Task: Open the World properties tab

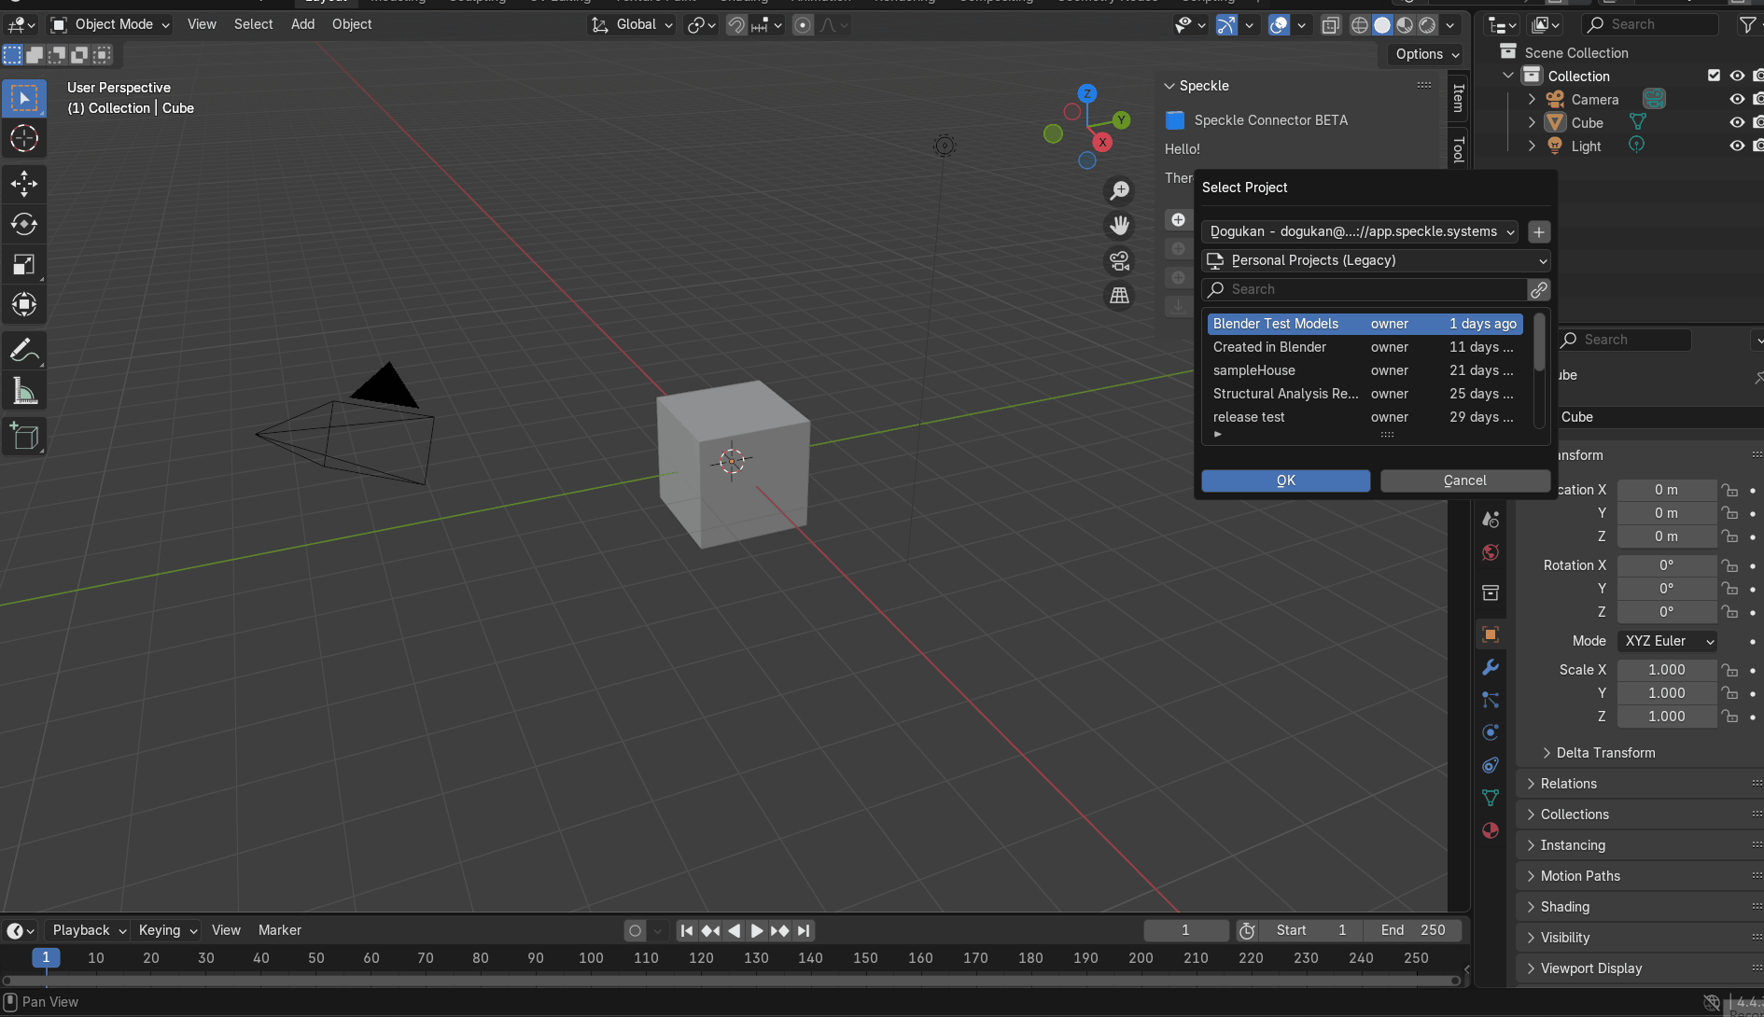Action: (1491, 552)
